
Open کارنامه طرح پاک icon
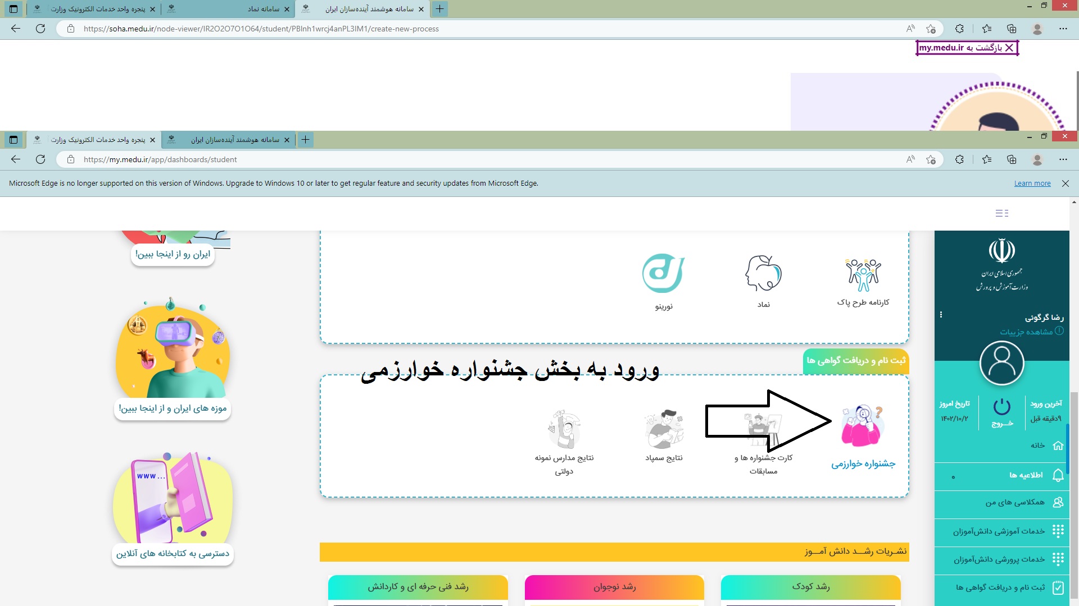point(863,275)
